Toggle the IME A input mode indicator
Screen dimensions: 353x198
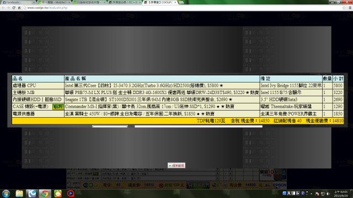[x=289, y=193]
